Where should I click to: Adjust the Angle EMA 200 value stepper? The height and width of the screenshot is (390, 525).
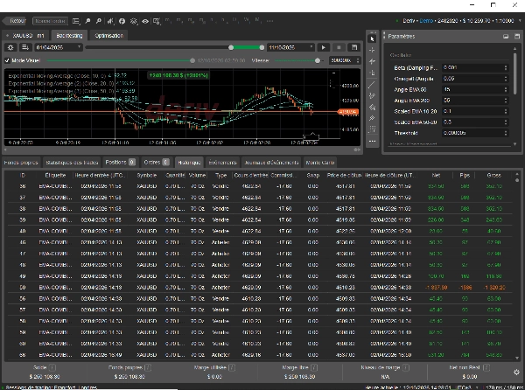coord(506,101)
